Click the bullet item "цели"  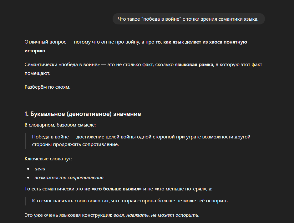[x=40, y=169]
